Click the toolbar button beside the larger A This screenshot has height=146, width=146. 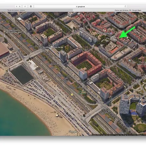(x=25, y=6)
